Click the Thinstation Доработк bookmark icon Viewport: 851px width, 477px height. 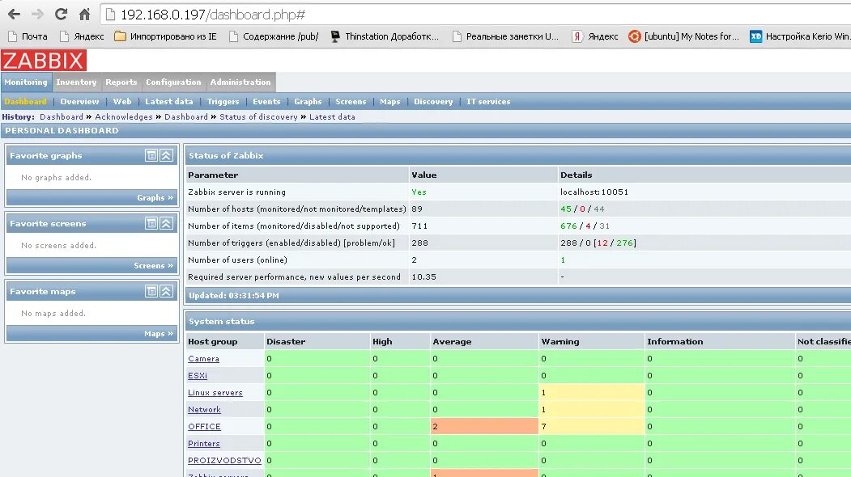coord(335,36)
